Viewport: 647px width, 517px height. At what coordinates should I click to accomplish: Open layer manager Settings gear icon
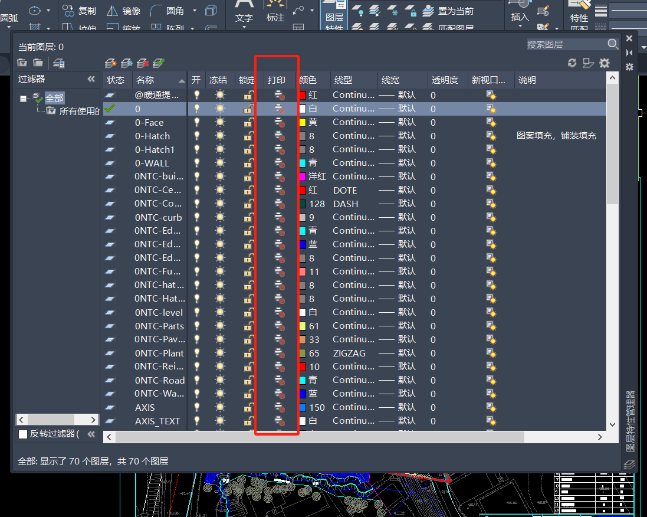pos(605,63)
